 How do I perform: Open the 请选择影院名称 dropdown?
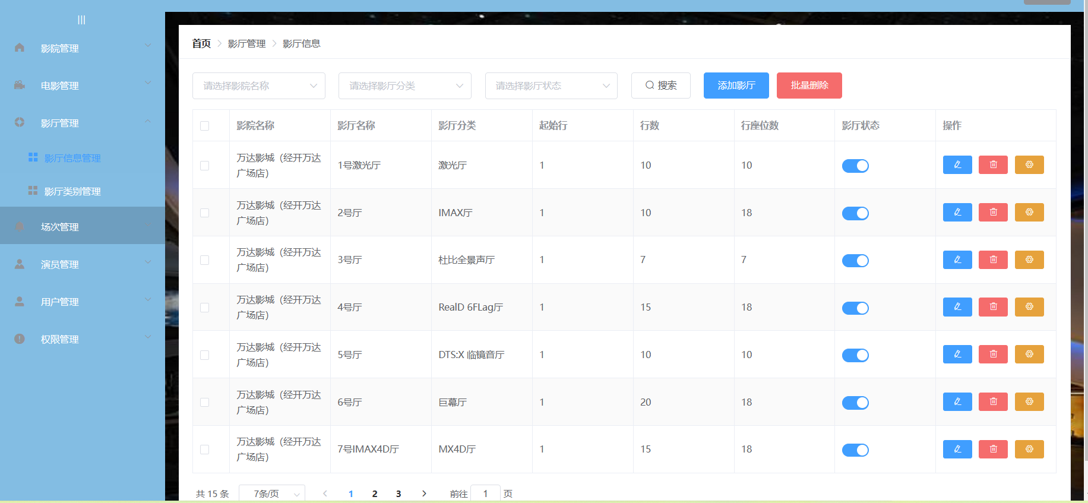[x=259, y=86]
